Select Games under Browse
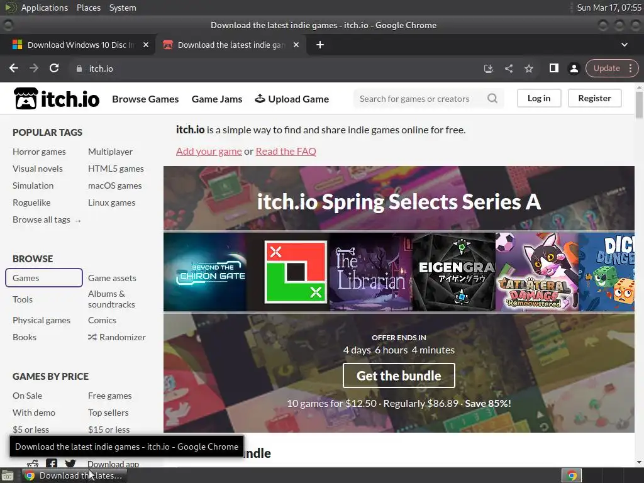 coord(44,278)
